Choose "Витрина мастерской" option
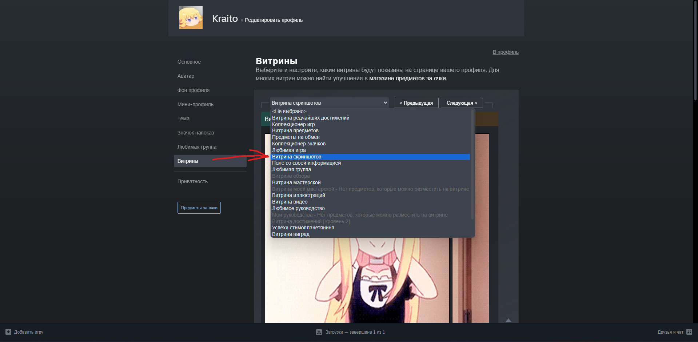The height and width of the screenshot is (342, 698). pyautogui.click(x=371, y=182)
